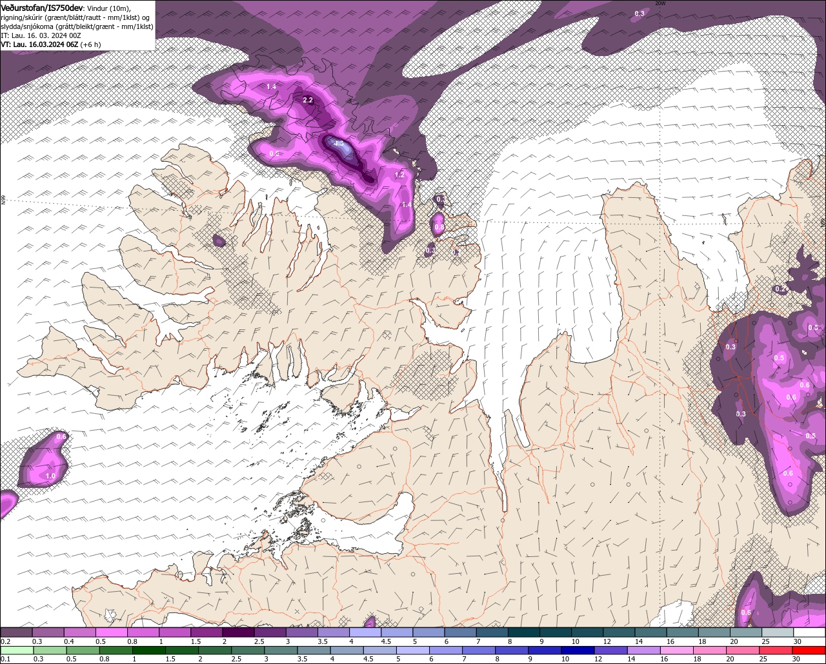Click the 'rigning/skúrir' description line in title box

pos(76,17)
